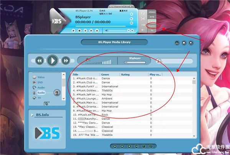Viewport: 230px width, 155px height.
Task: Toggle the playlist (PL) round button
Action: [x=131, y=19]
